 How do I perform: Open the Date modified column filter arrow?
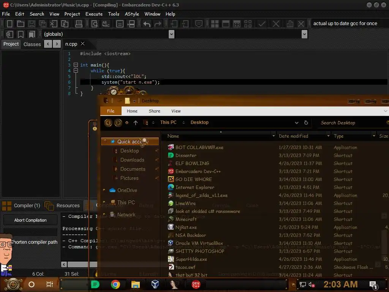coord(328,136)
